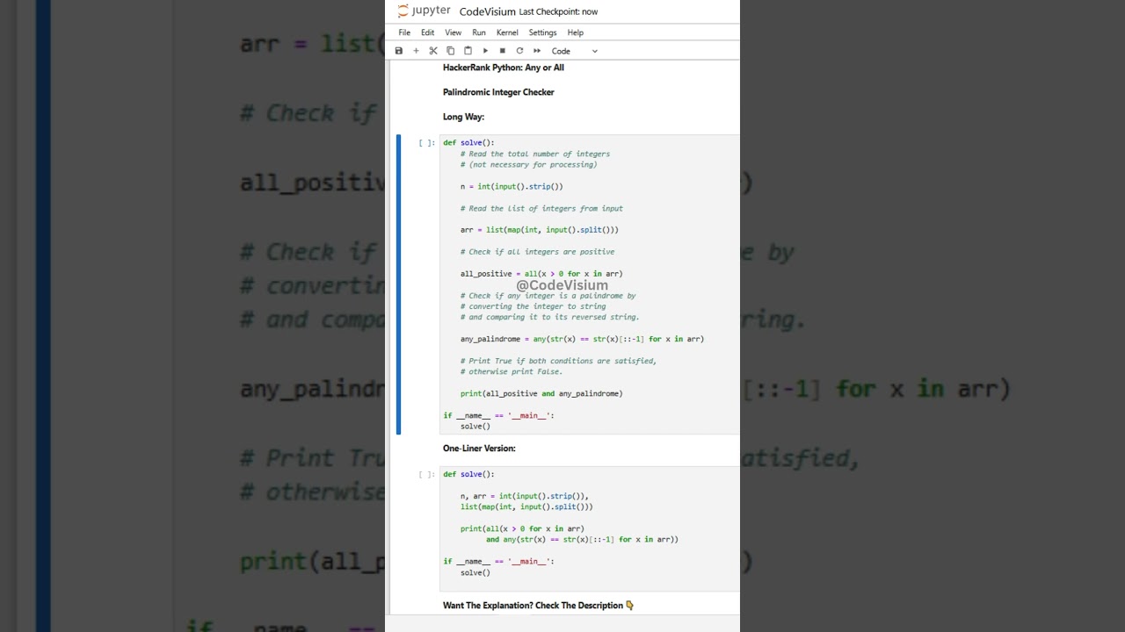Click the Last Checkpoint: now text
The height and width of the screenshot is (632, 1125).
point(558,11)
